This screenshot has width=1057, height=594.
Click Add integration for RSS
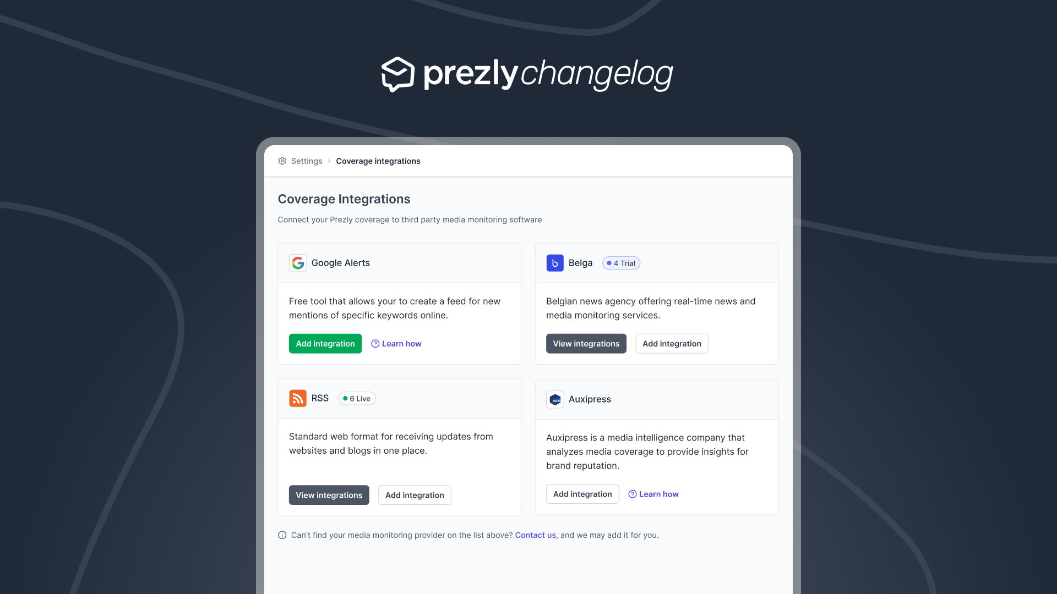[415, 494]
